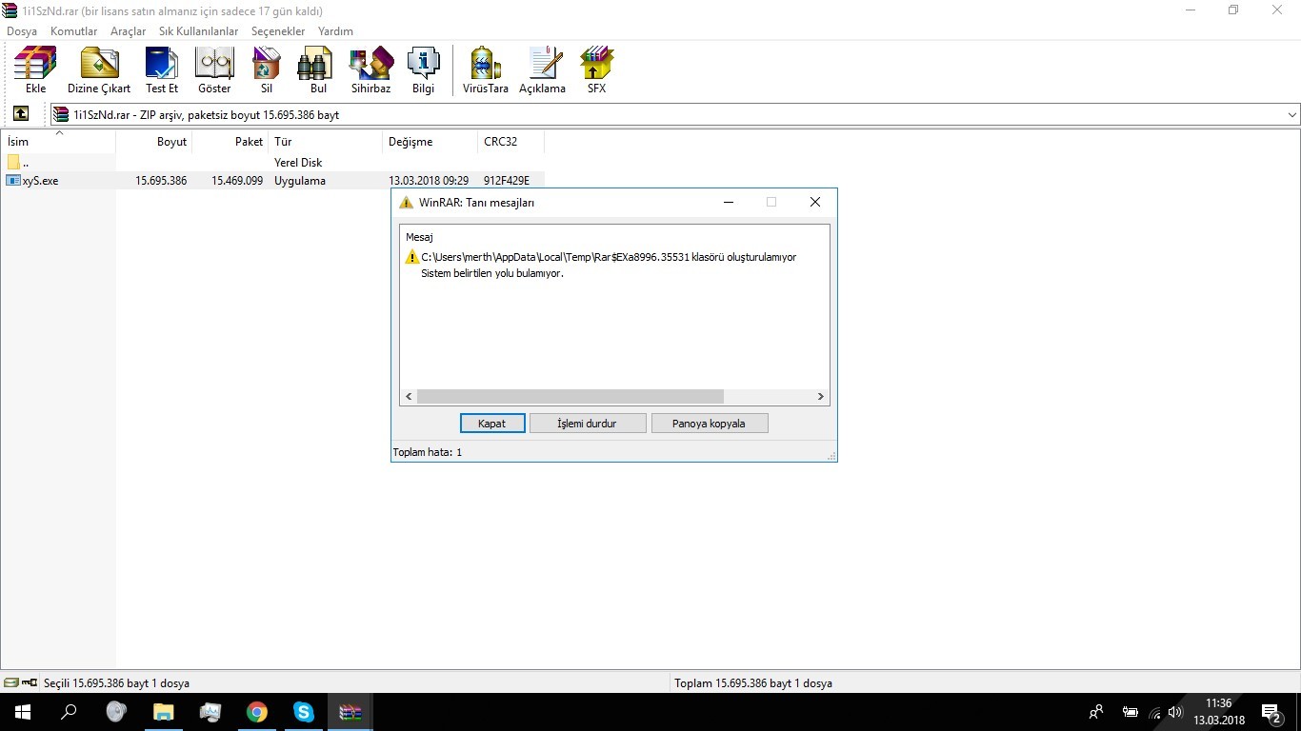Open the network Wi-Fi tray icon

(x=1154, y=712)
